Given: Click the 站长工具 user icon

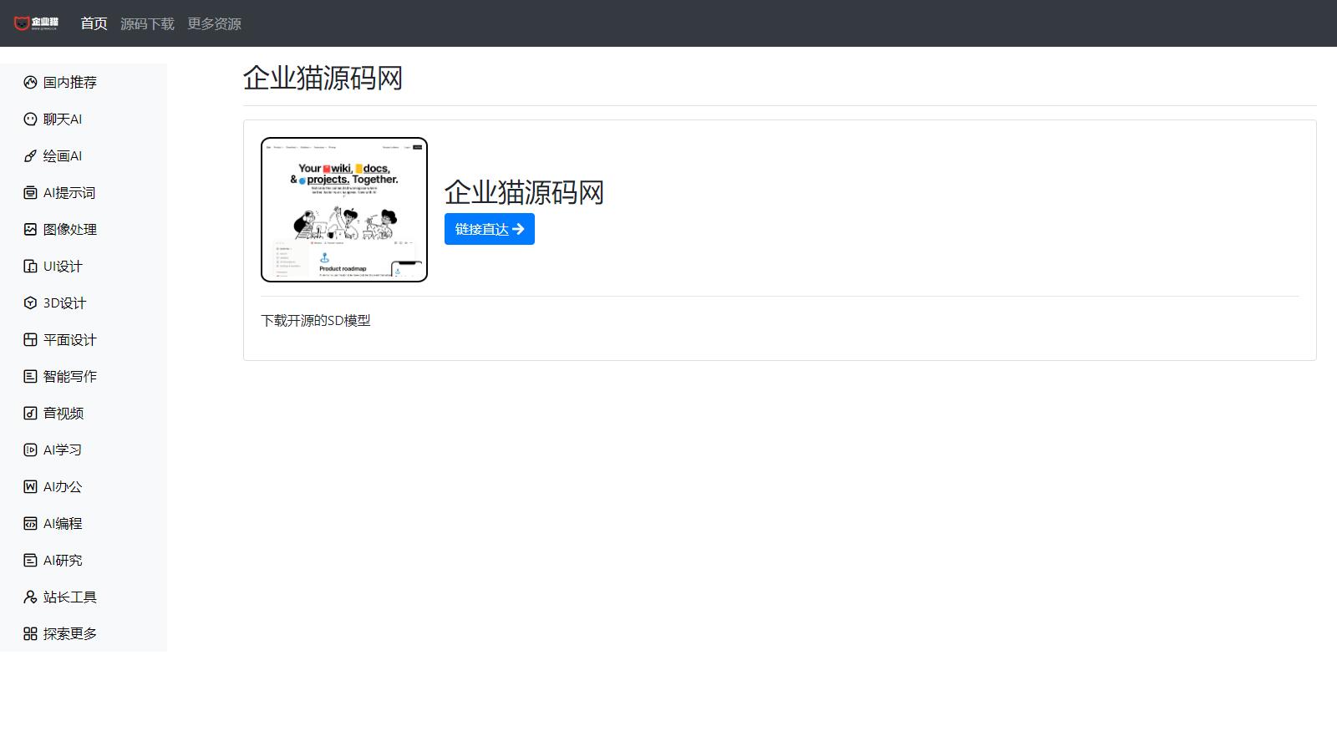Looking at the screenshot, I should click(x=30, y=597).
